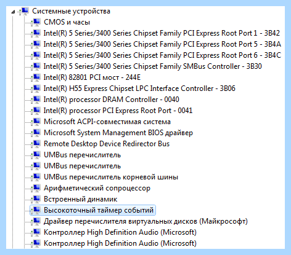Select the CMOS и часы entry

[67, 22]
